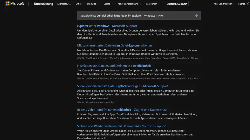Click description starting 'Erfahren Sie, warum einige Apps'

[x=137, y=116]
